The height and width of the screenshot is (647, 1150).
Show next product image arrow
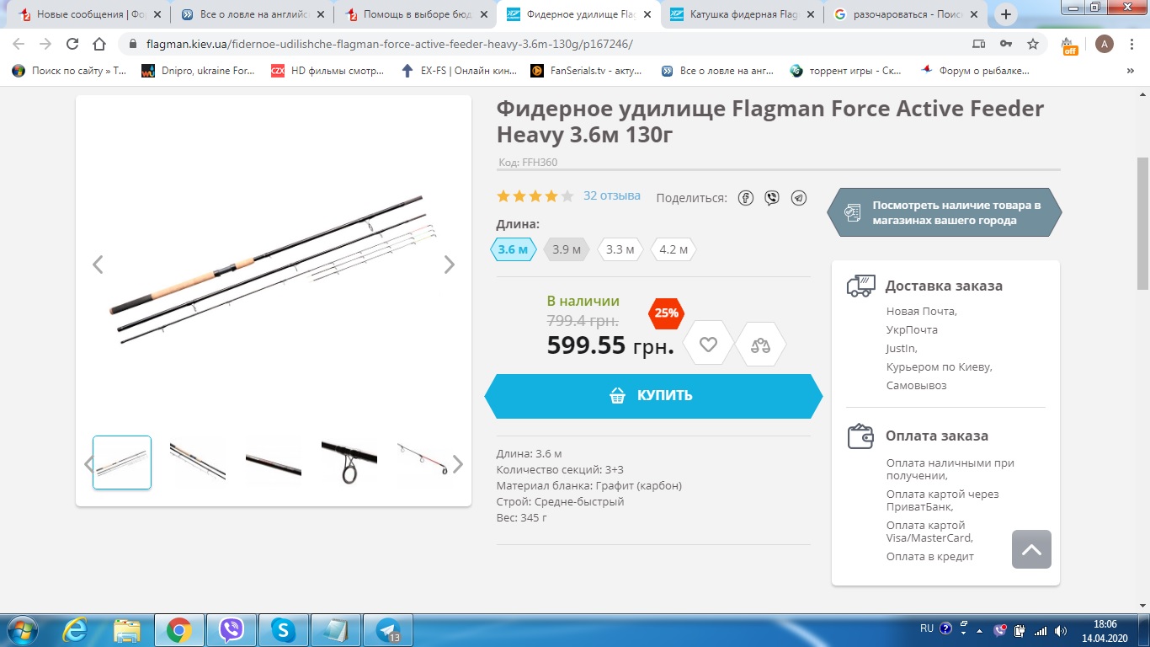tap(450, 265)
